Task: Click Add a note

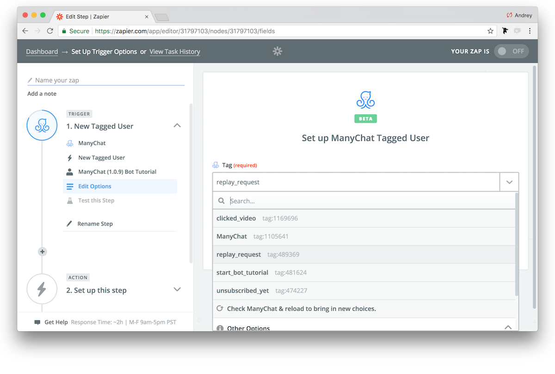Action: click(42, 94)
